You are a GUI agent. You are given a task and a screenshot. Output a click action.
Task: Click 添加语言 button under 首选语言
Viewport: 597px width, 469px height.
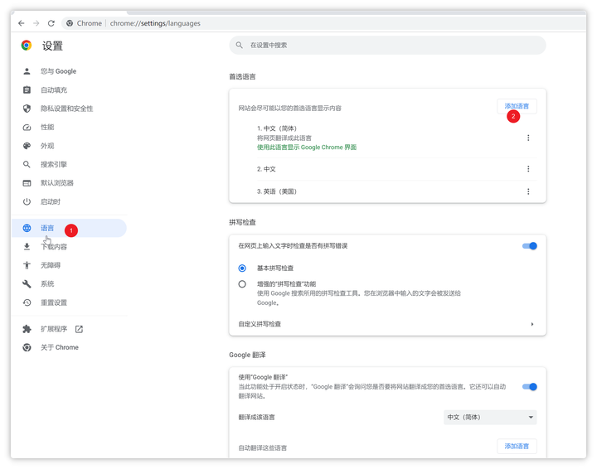coord(517,106)
